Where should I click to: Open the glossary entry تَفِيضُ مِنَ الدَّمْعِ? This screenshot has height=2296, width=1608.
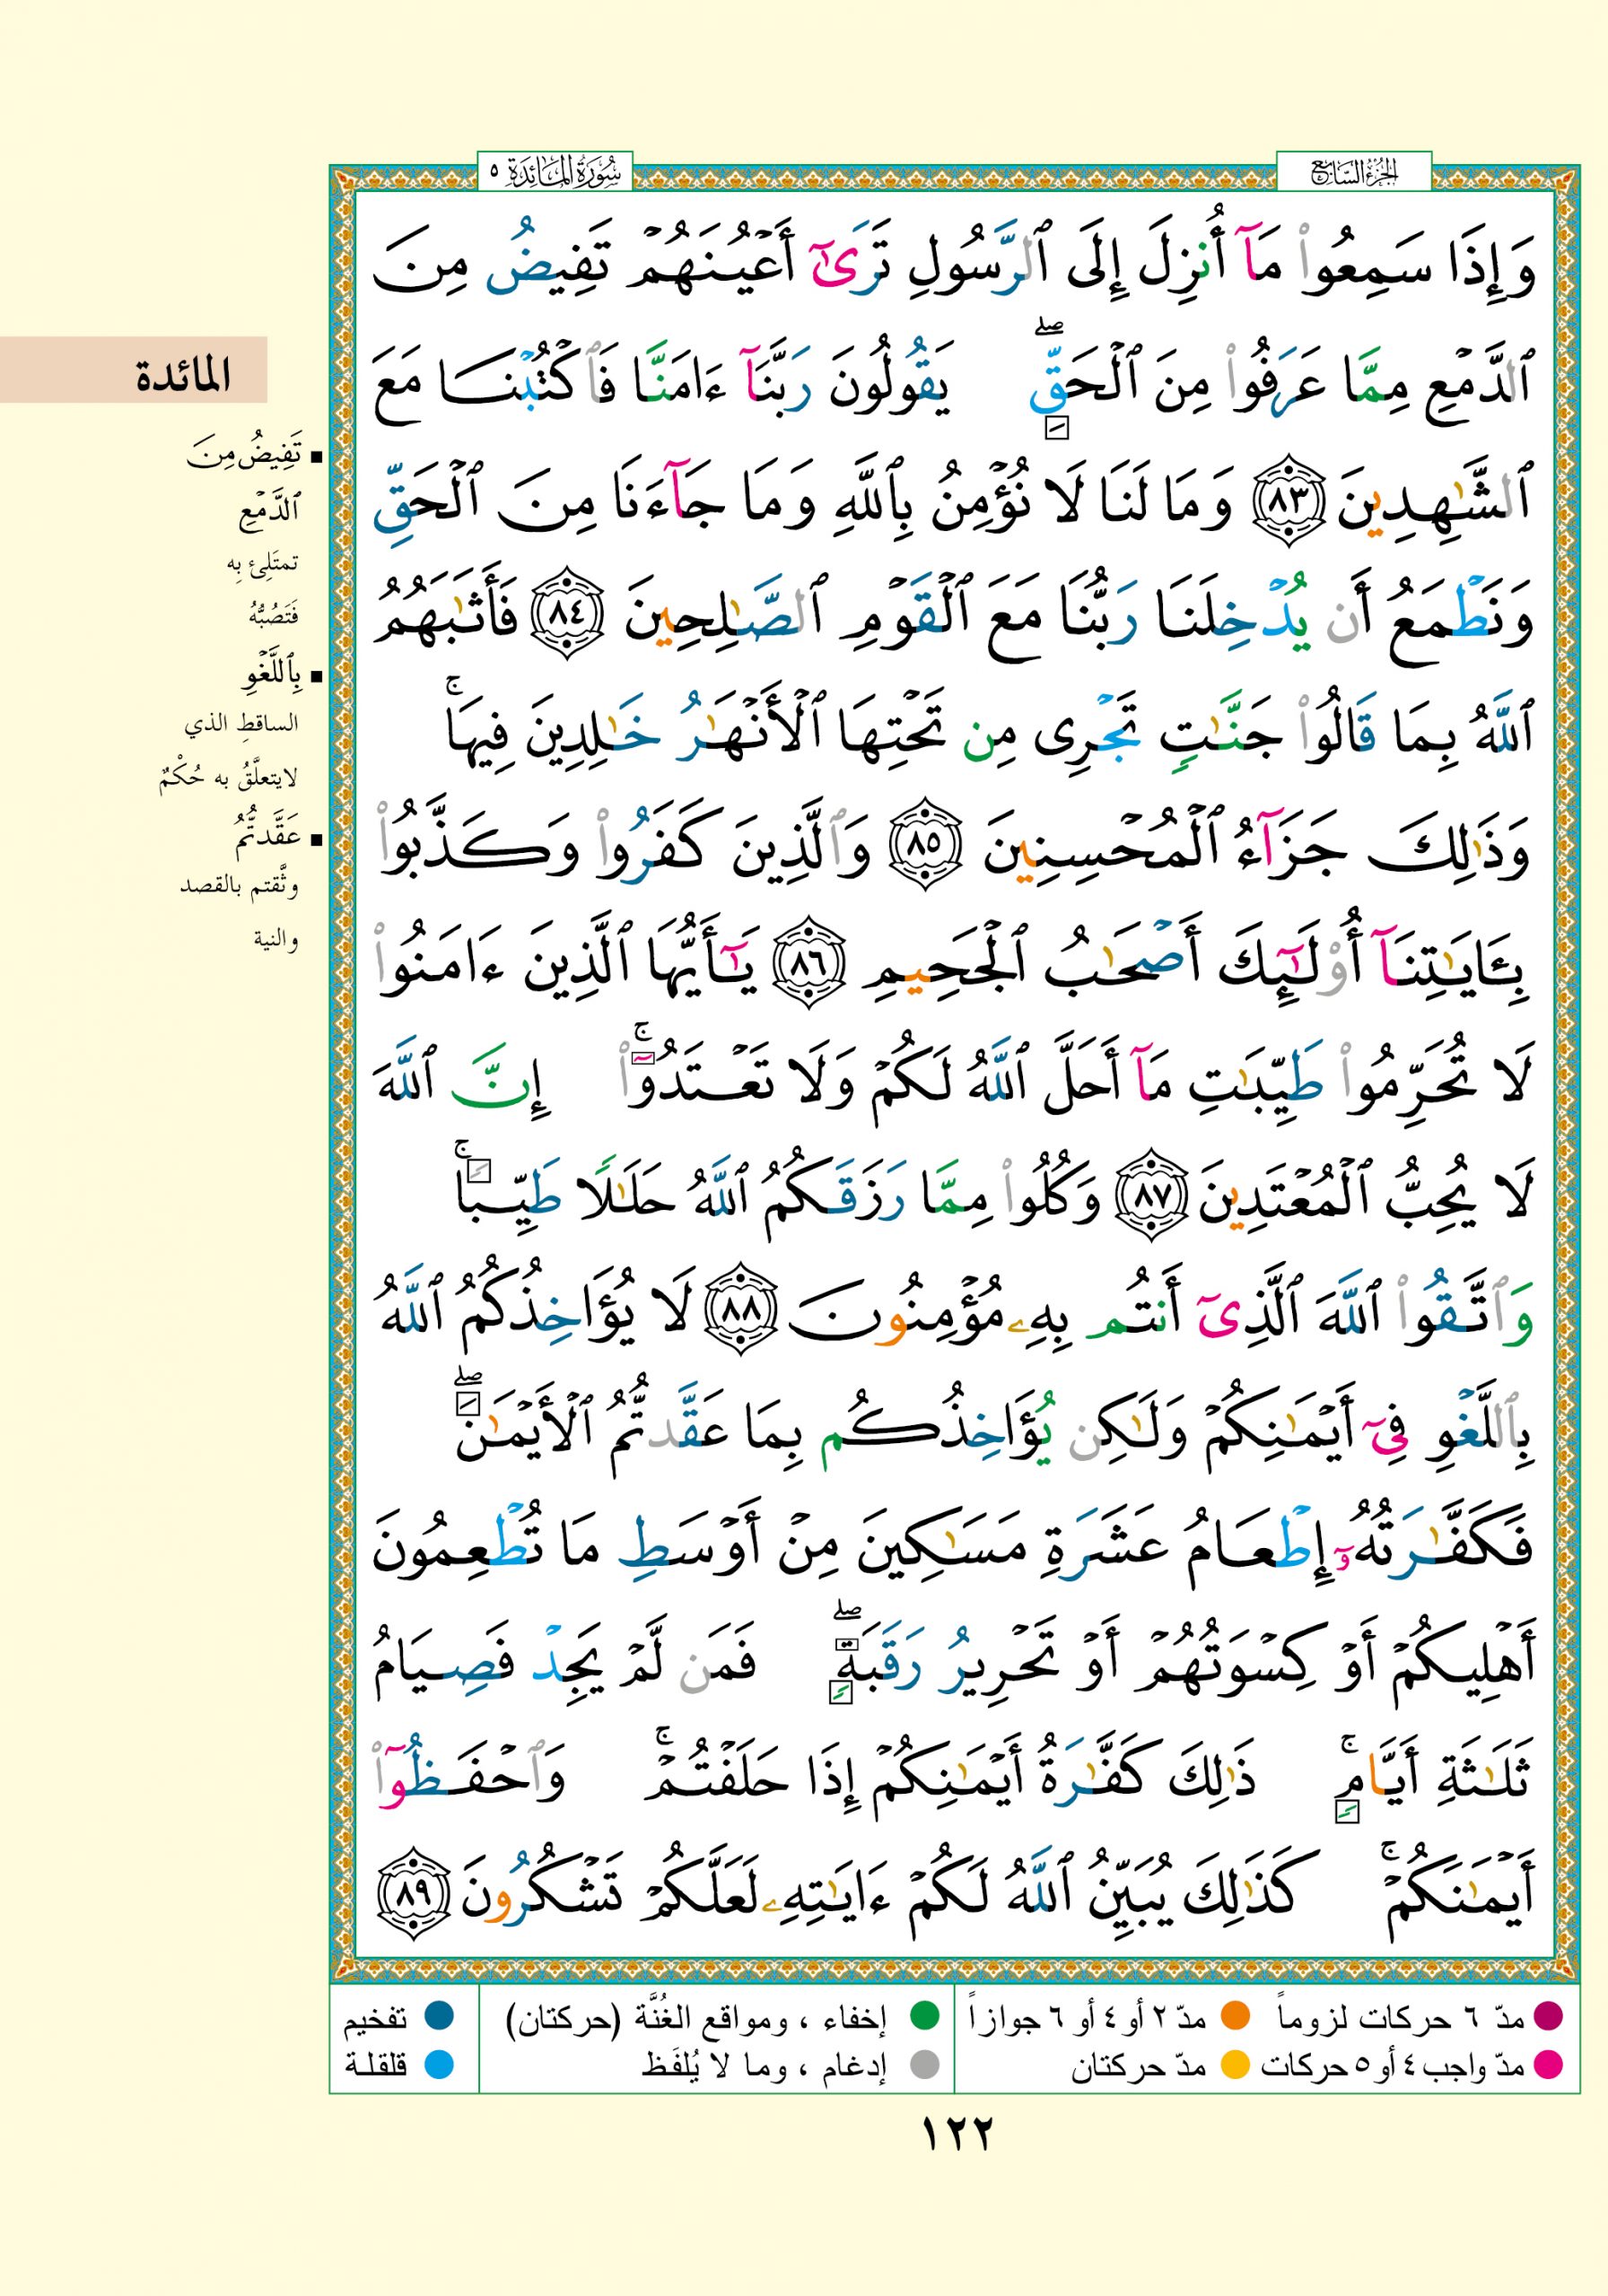click(x=250, y=458)
